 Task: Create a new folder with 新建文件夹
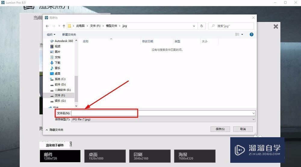[x=69, y=35]
